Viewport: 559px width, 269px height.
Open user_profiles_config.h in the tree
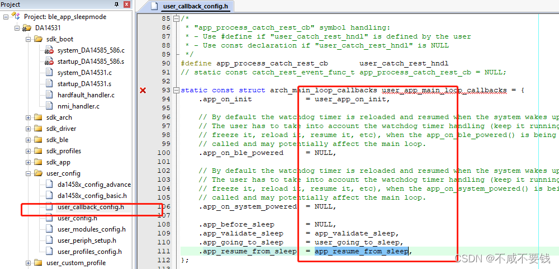[89, 252]
